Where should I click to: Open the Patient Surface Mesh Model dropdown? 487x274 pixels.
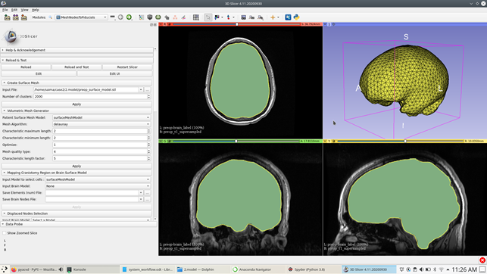pyautogui.click(x=101, y=117)
